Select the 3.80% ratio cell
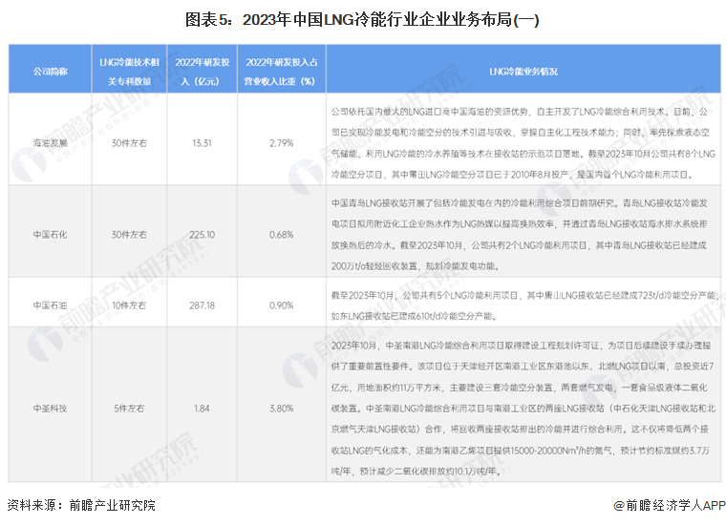The width and height of the screenshot is (726, 525). coord(281,409)
